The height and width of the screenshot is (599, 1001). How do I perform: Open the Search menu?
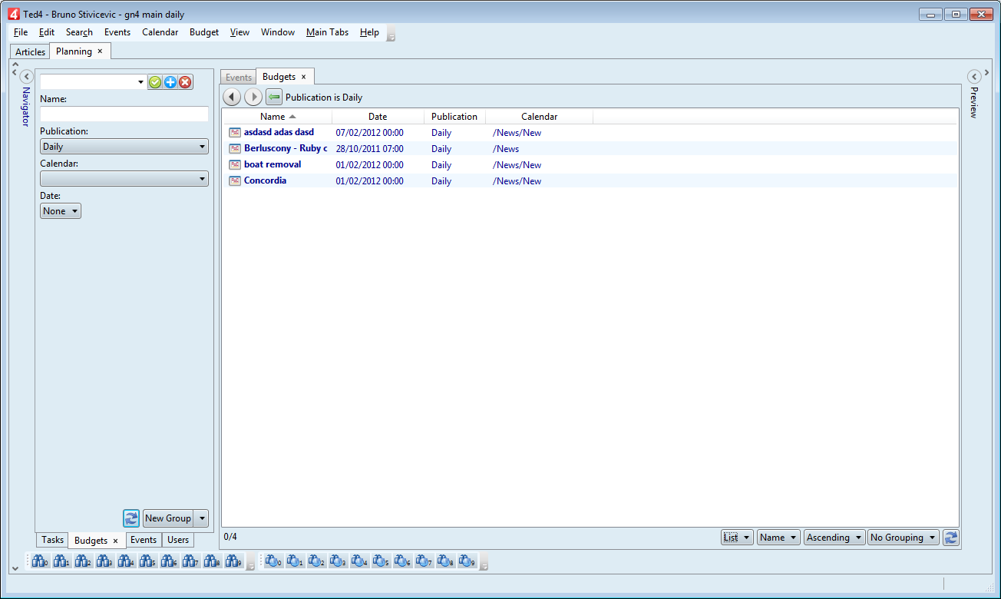[x=79, y=32]
